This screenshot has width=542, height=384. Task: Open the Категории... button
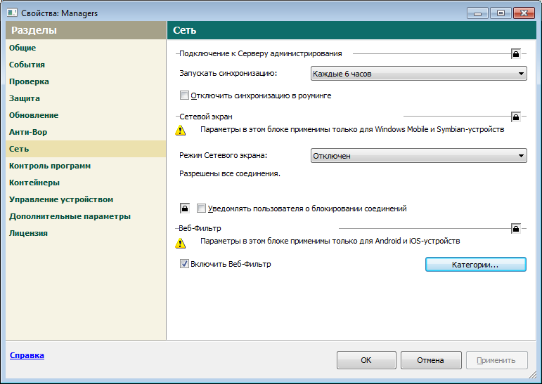click(475, 265)
